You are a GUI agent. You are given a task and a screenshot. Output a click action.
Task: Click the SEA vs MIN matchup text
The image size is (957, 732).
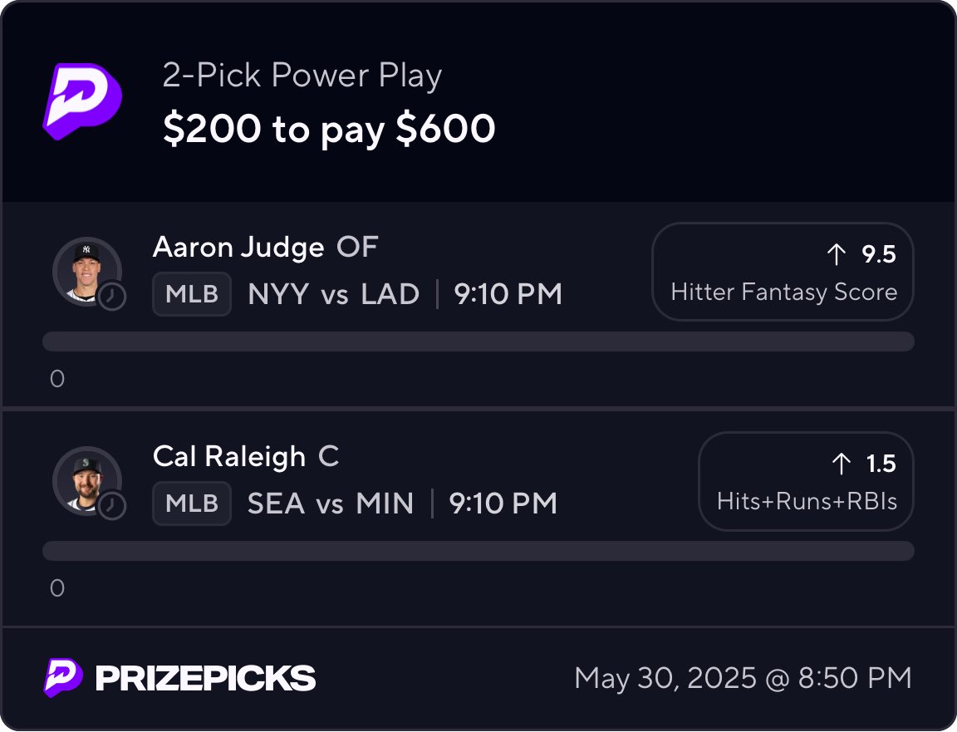(331, 504)
